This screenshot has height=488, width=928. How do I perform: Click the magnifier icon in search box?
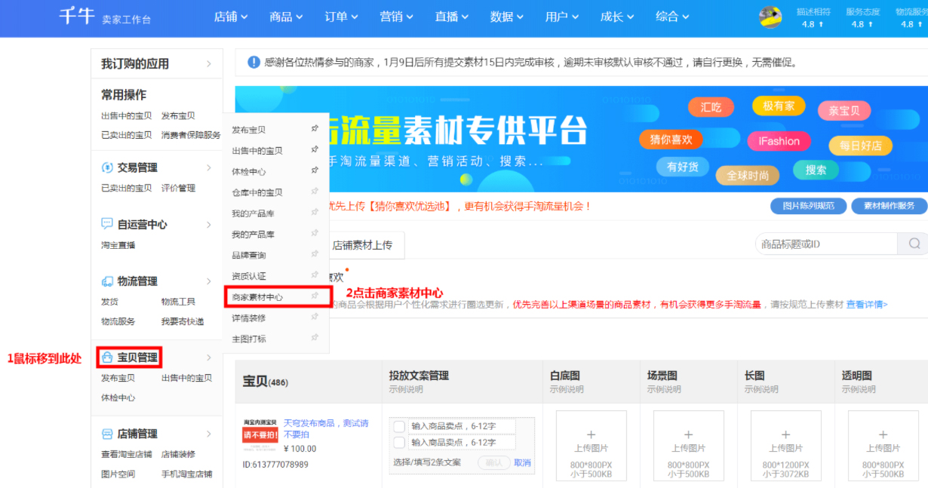click(x=913, y=244)
